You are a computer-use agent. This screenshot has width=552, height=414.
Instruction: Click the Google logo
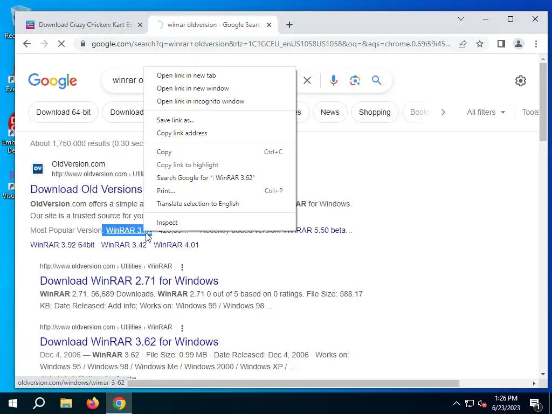pyautogui.click(x=52, y=81)
